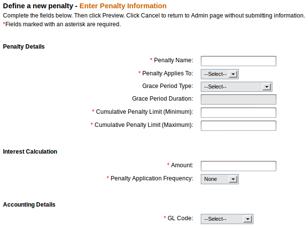
Task: Click the orange "Enter Penalty Information" title
Action: click(x=123, y=6)
